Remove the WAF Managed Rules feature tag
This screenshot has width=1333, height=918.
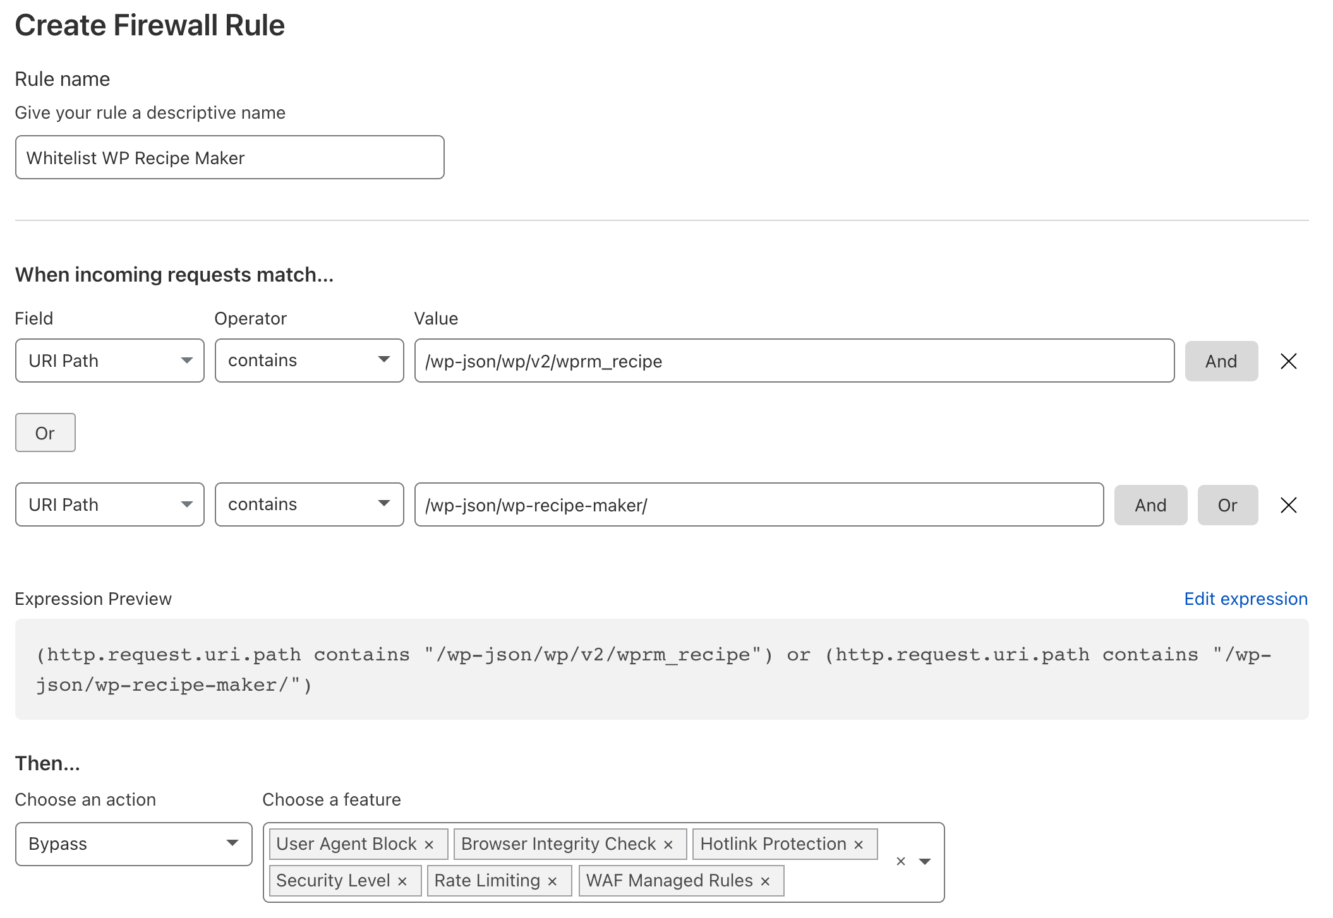point(765,881)
